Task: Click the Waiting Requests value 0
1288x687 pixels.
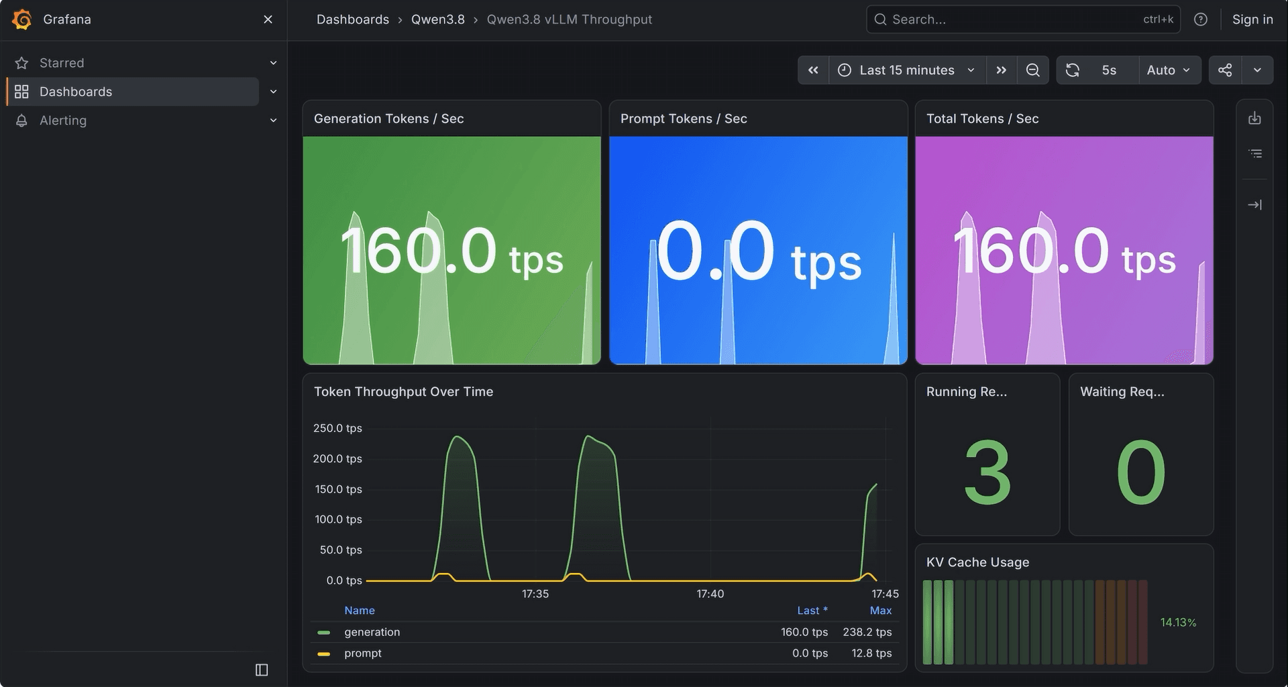Action: tap(1141, 472)
